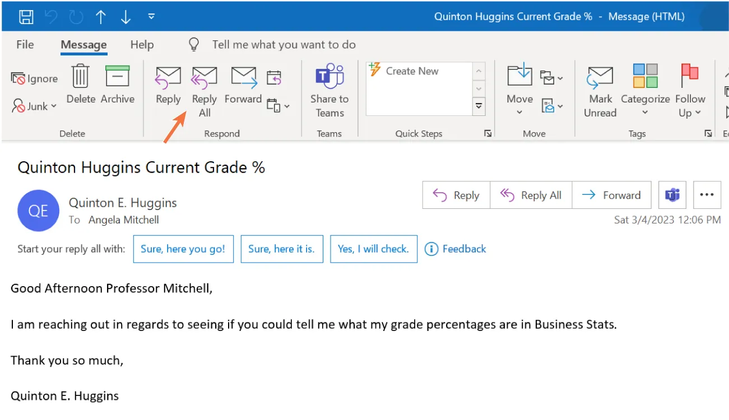729x420 pixels.
Task: Click in the Tell Me search box
Action: click(x=283, y=44)
